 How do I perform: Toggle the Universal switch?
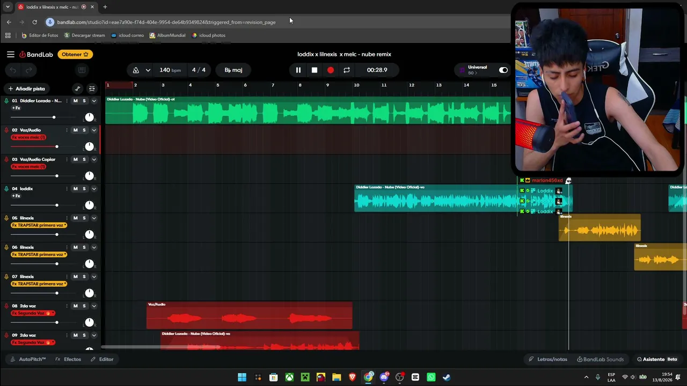tap(503, 70)
